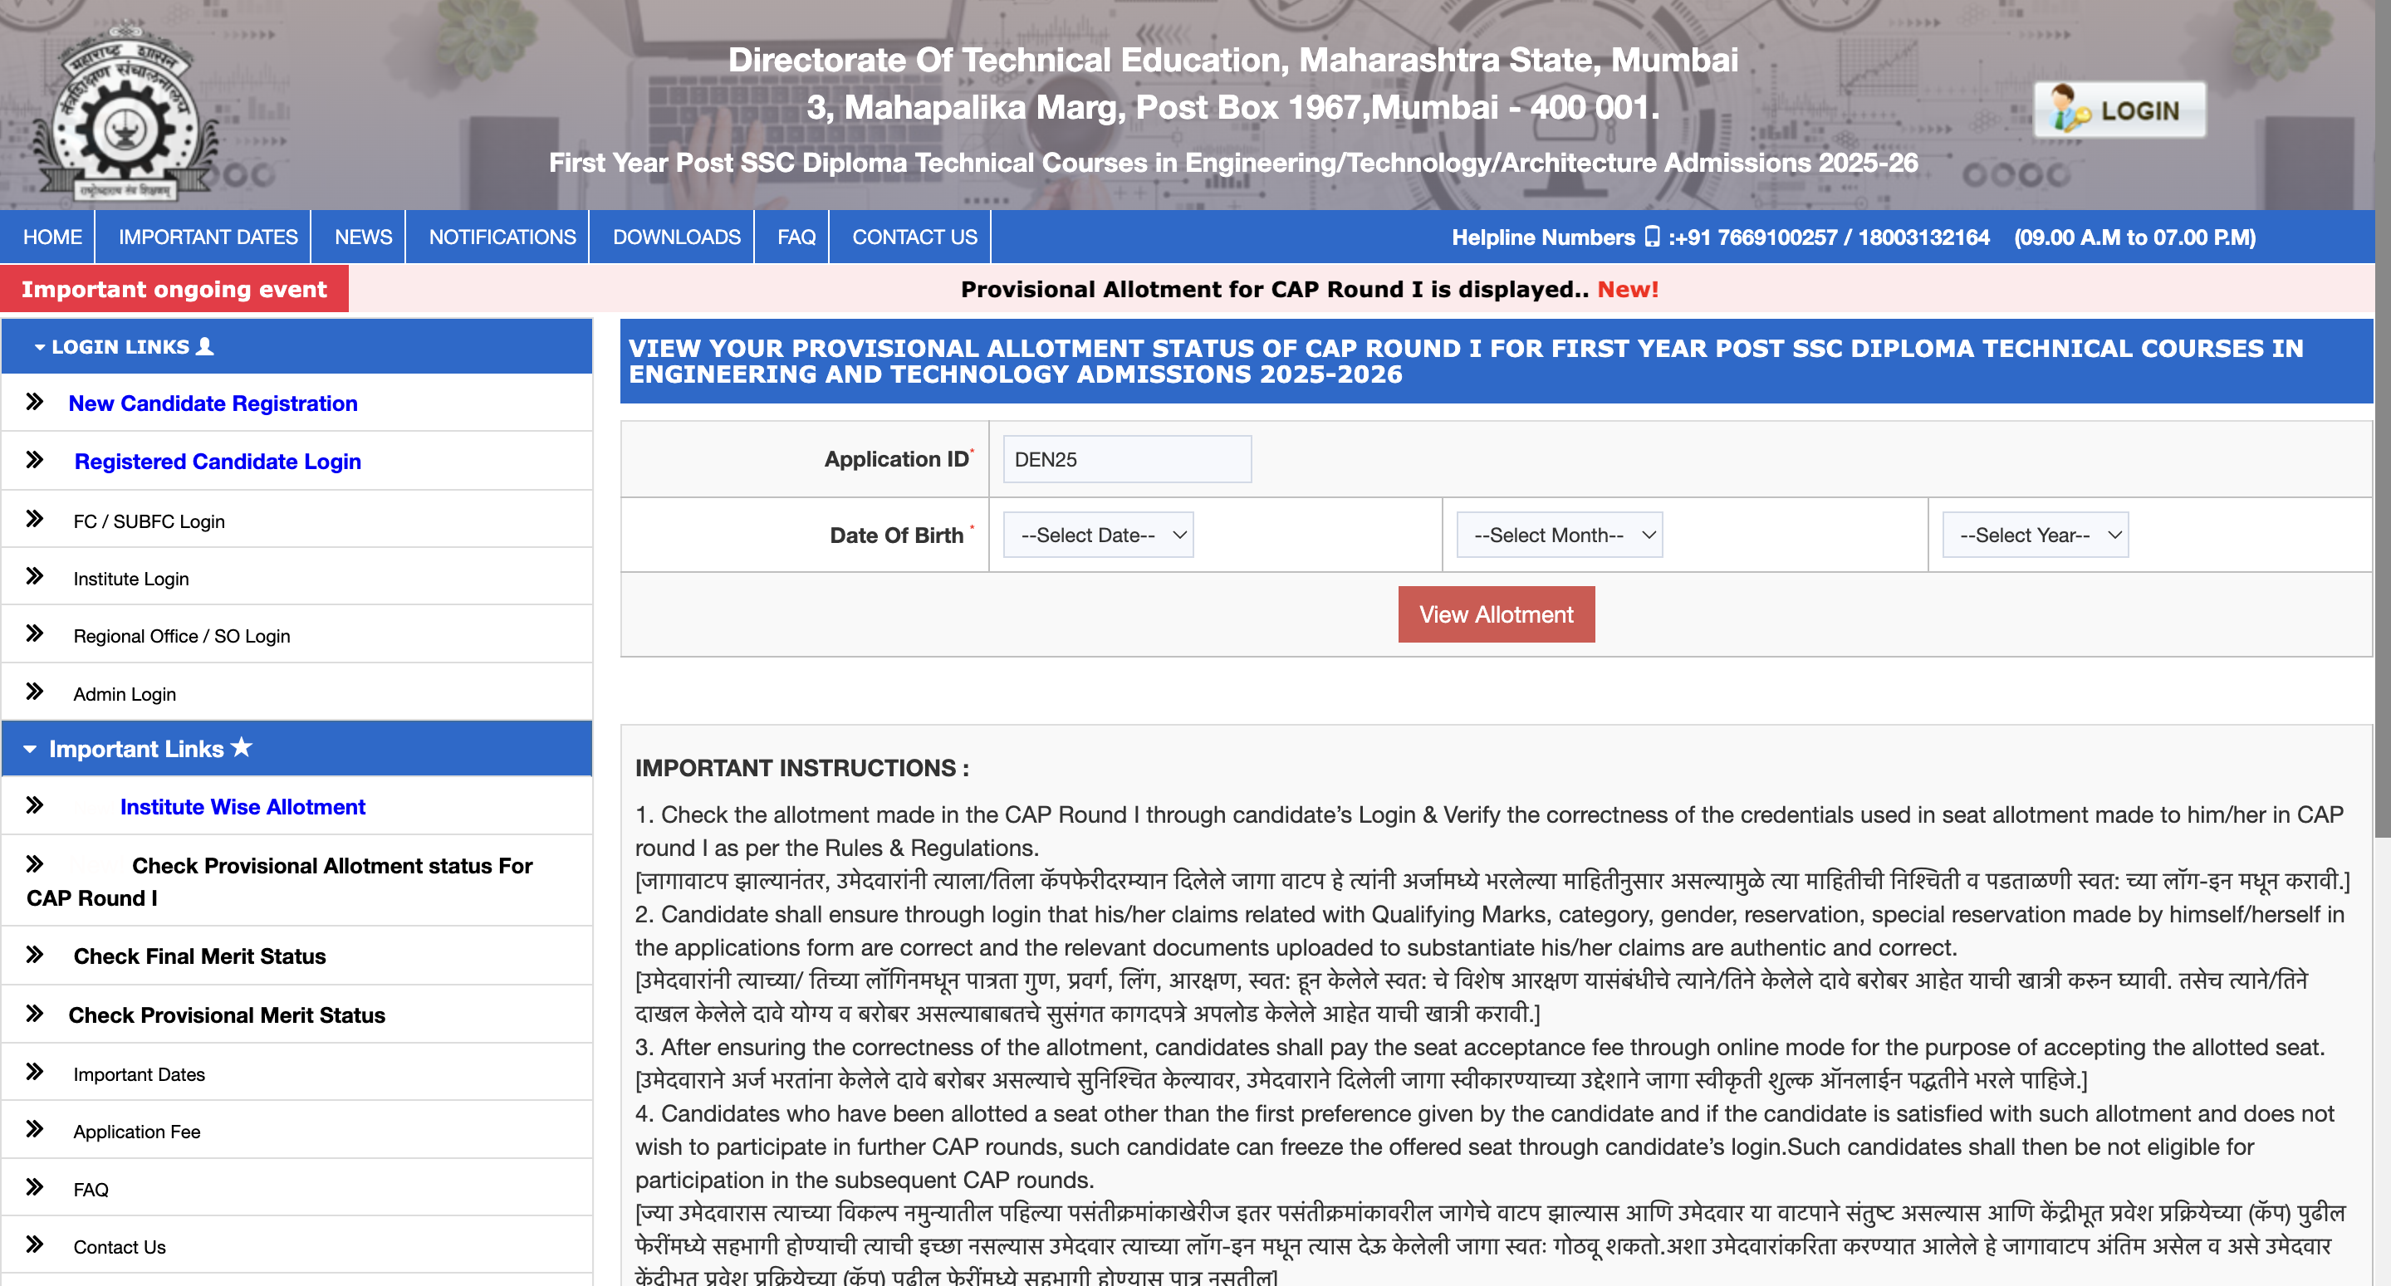Open Regional Office / SO Login link

pyautogui.click(x=182, y=637)
